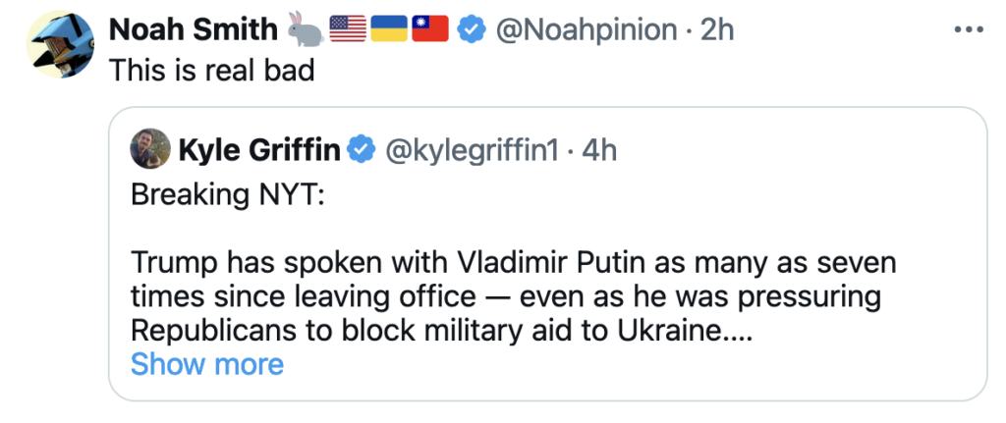1006x423 pixels.
Task: Click Noah Smith's blue verified badge
Action: coord(473,29)
